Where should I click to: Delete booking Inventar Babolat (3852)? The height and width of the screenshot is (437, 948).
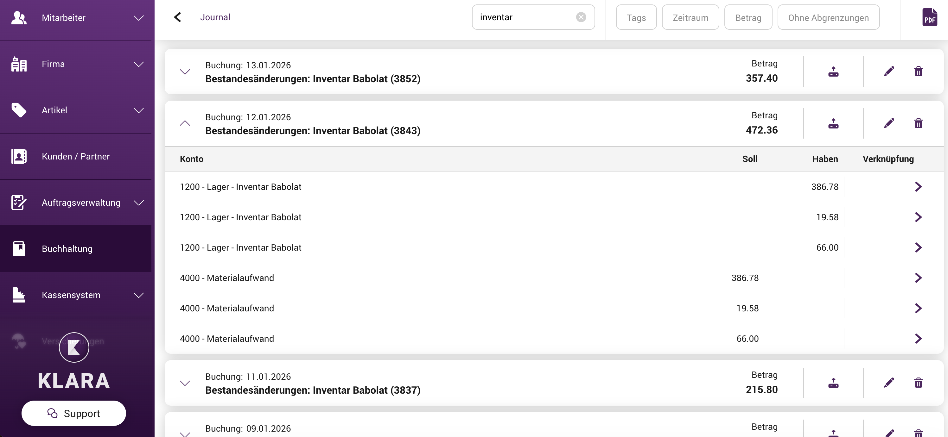(918, 71)
